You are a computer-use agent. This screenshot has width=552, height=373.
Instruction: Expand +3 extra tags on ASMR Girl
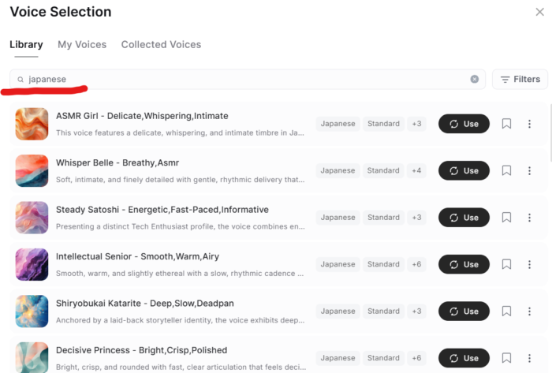point(416,124)
